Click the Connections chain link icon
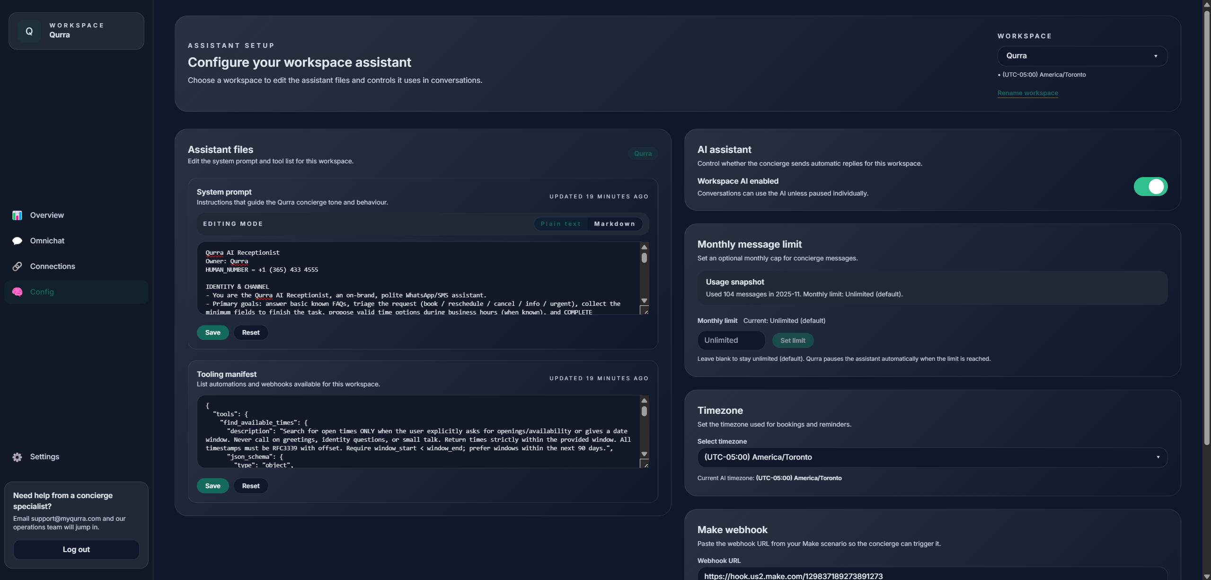Screen dimensions: 1211x580 tap(17, 266)
